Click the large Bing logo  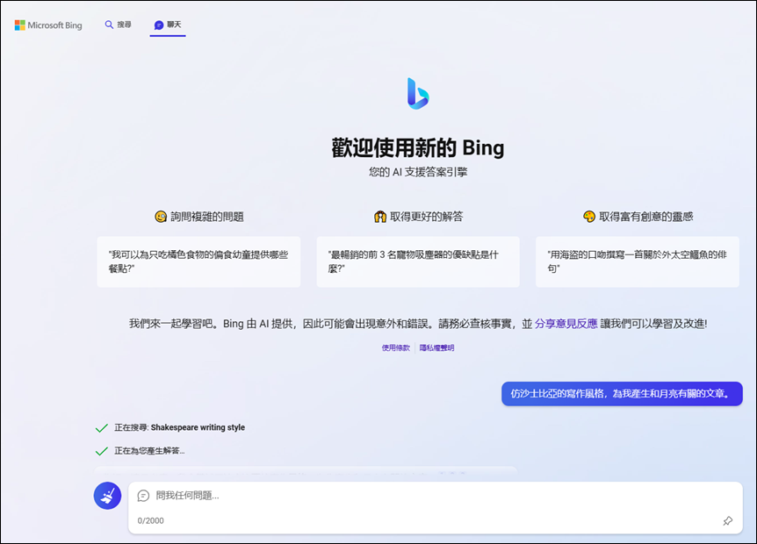point(418,94)
